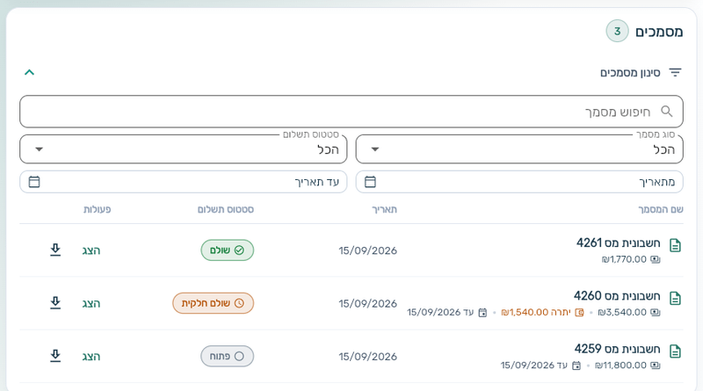Download invoice 4260
Screen dimensions: 703x391
pos(55,302)
